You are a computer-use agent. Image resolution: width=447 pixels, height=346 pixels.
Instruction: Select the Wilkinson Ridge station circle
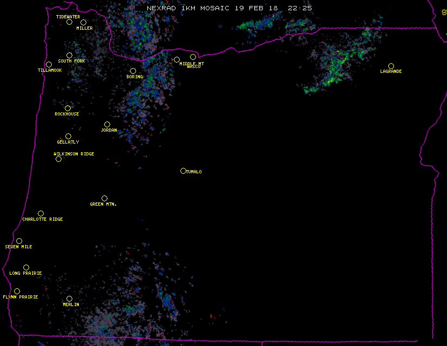point(58,159)
